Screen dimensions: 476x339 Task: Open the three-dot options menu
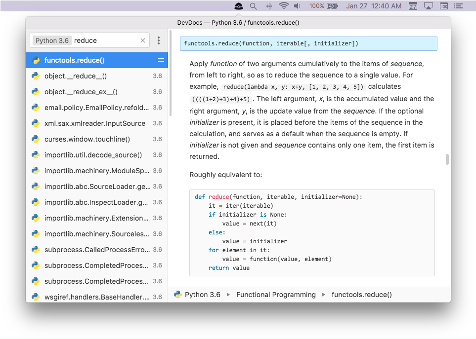tap(159, 40)
